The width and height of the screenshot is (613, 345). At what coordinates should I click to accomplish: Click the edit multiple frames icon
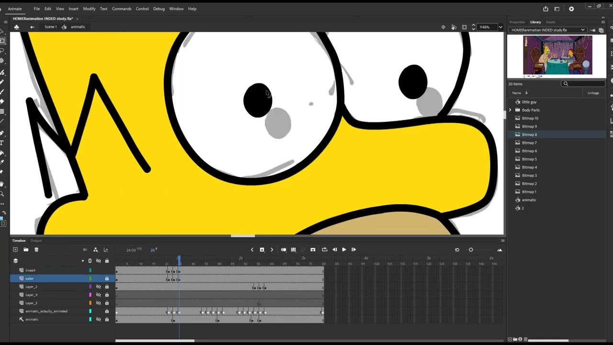(x=293, y=250)
